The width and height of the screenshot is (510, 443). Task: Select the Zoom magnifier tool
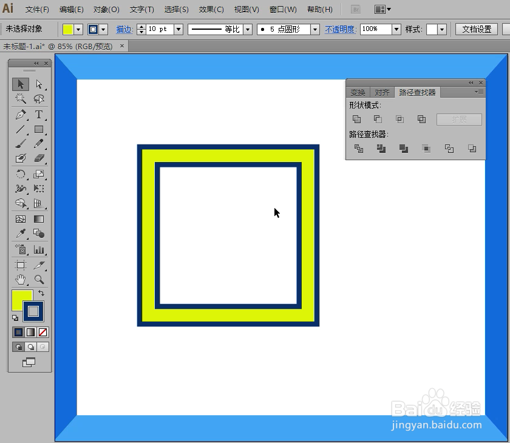(x=39, y=280)
